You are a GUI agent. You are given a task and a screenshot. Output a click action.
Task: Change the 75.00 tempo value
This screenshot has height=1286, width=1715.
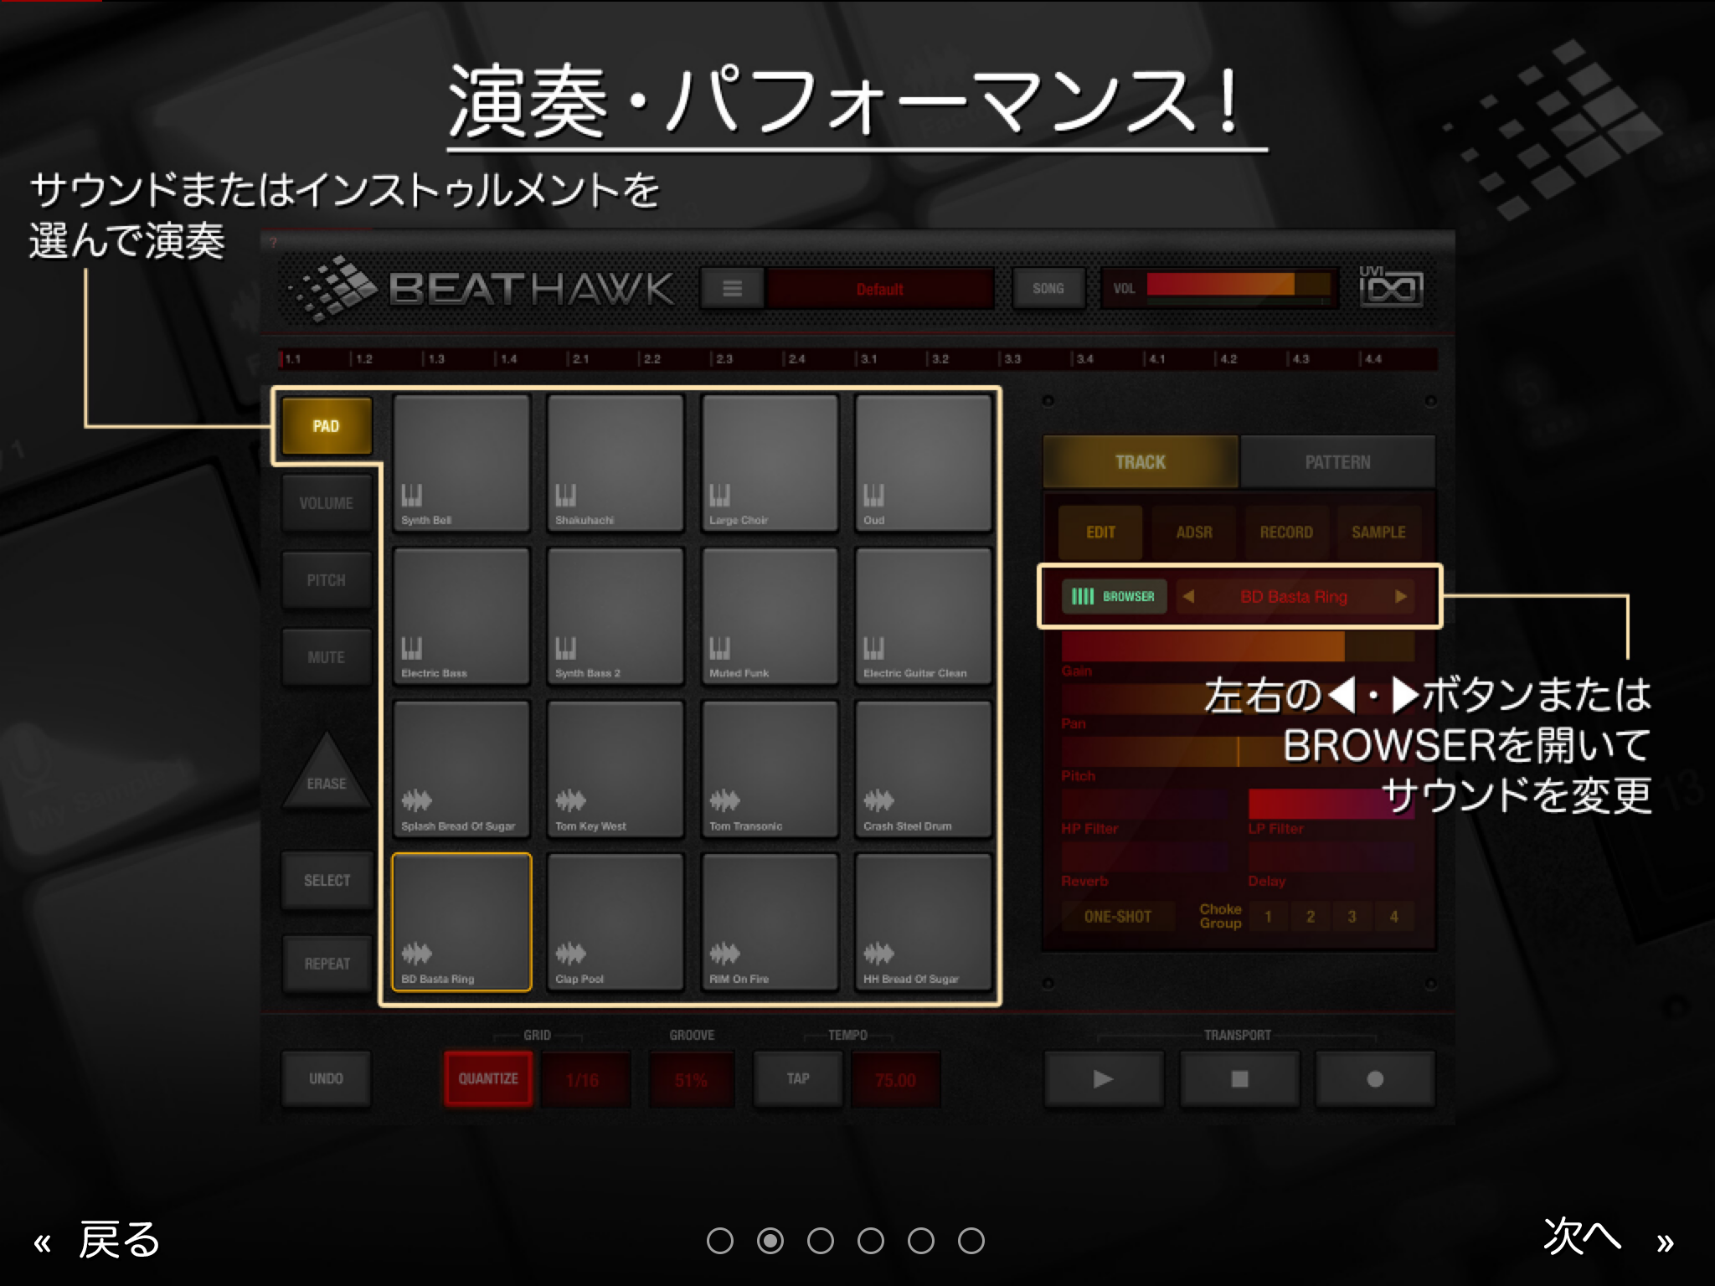(x=895, y=1080)
